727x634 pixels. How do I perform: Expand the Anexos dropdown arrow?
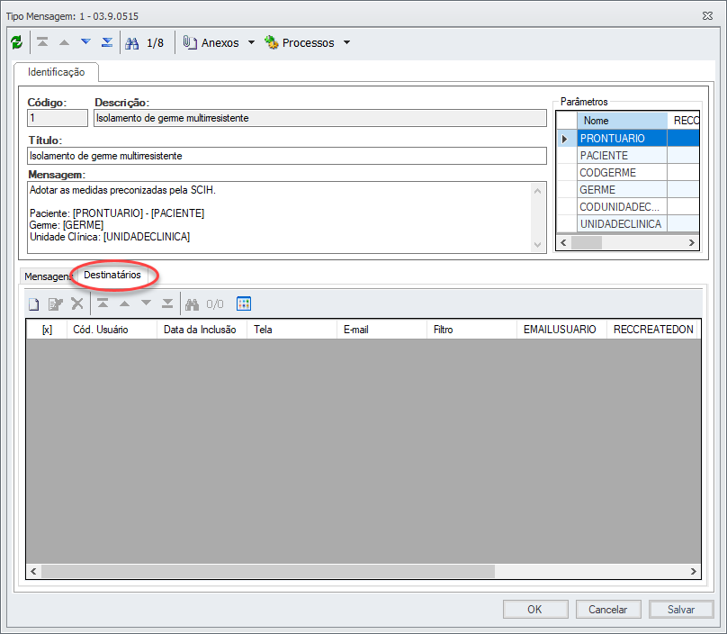coord(251,42)
